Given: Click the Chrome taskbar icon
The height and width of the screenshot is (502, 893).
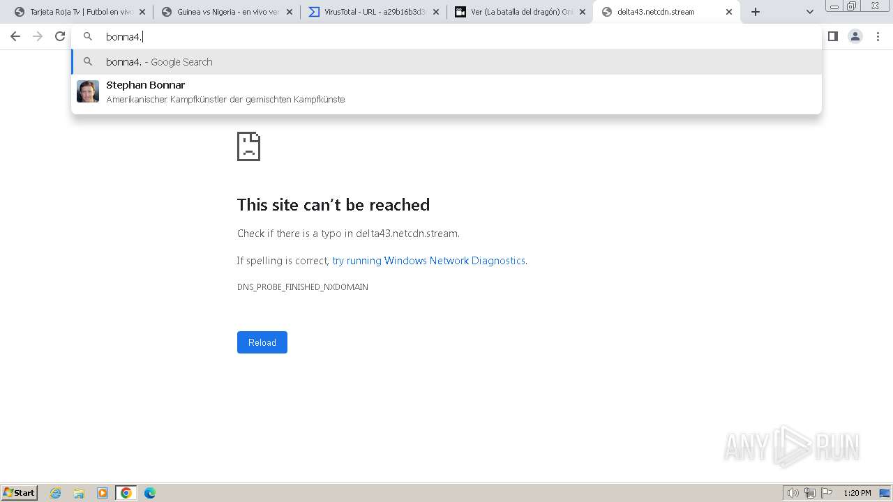Looking at the screenshot, I should click(126, 493).
